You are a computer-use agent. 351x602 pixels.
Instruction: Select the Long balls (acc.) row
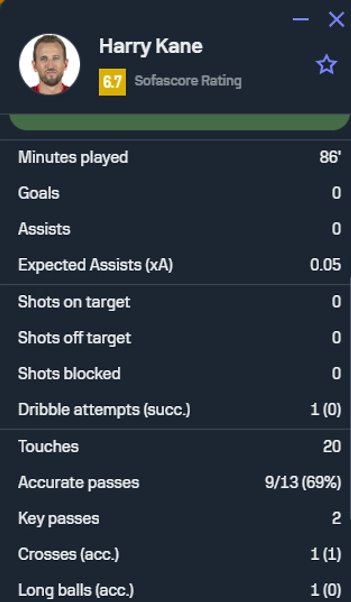tap(175, 589)
